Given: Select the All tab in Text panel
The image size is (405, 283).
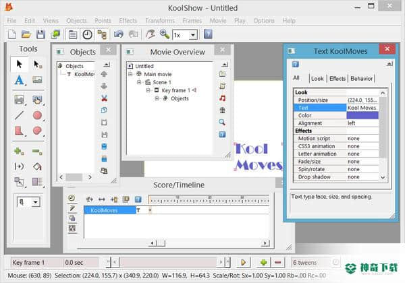Looking at the screenshot, I should coord(296,78).
